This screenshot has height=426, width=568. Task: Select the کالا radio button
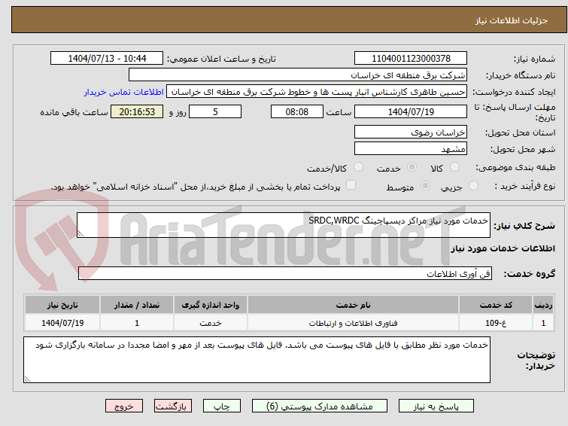[x=454, y=167]
